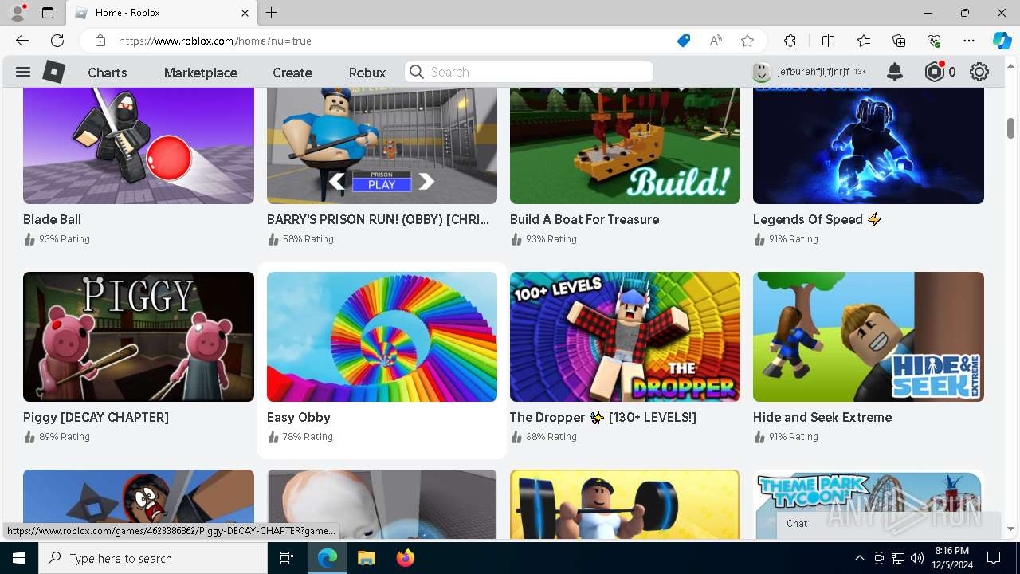Viewport: 1020px width, 574px height.
Task: Open the jefburehfjijfjnrjf profile link
Action: coord(814,72)
